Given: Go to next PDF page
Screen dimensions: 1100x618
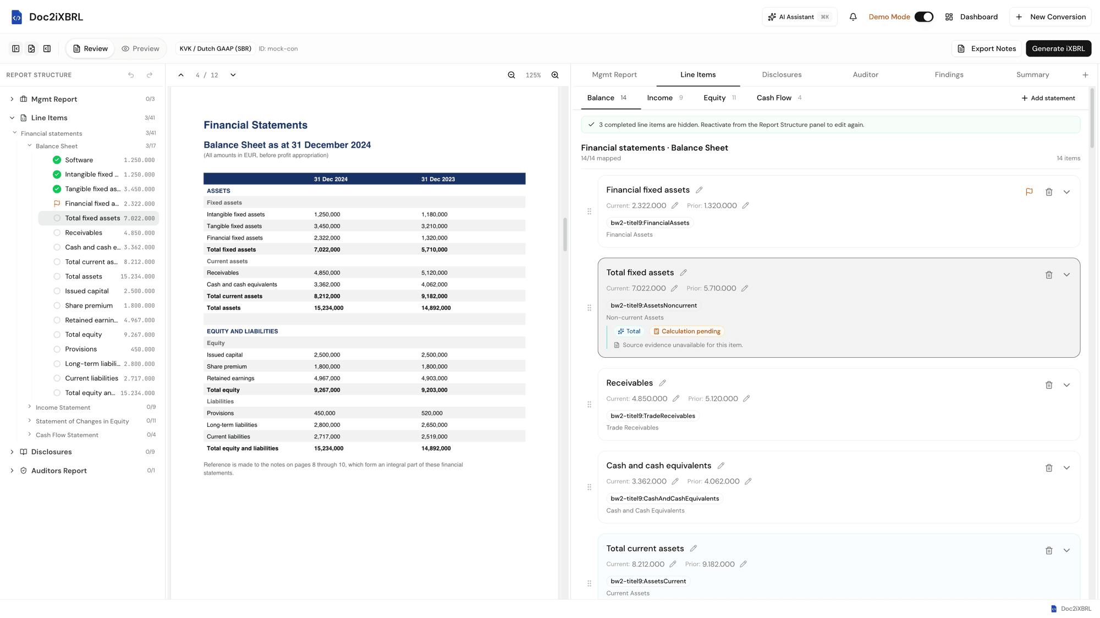Looking at the screenshot, I should point(233,75).
